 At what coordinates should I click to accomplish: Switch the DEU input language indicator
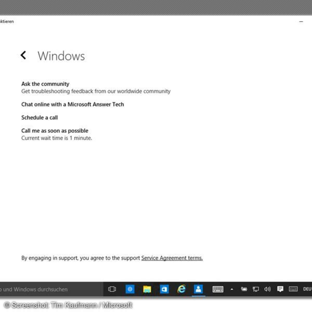tap(307, 289)
